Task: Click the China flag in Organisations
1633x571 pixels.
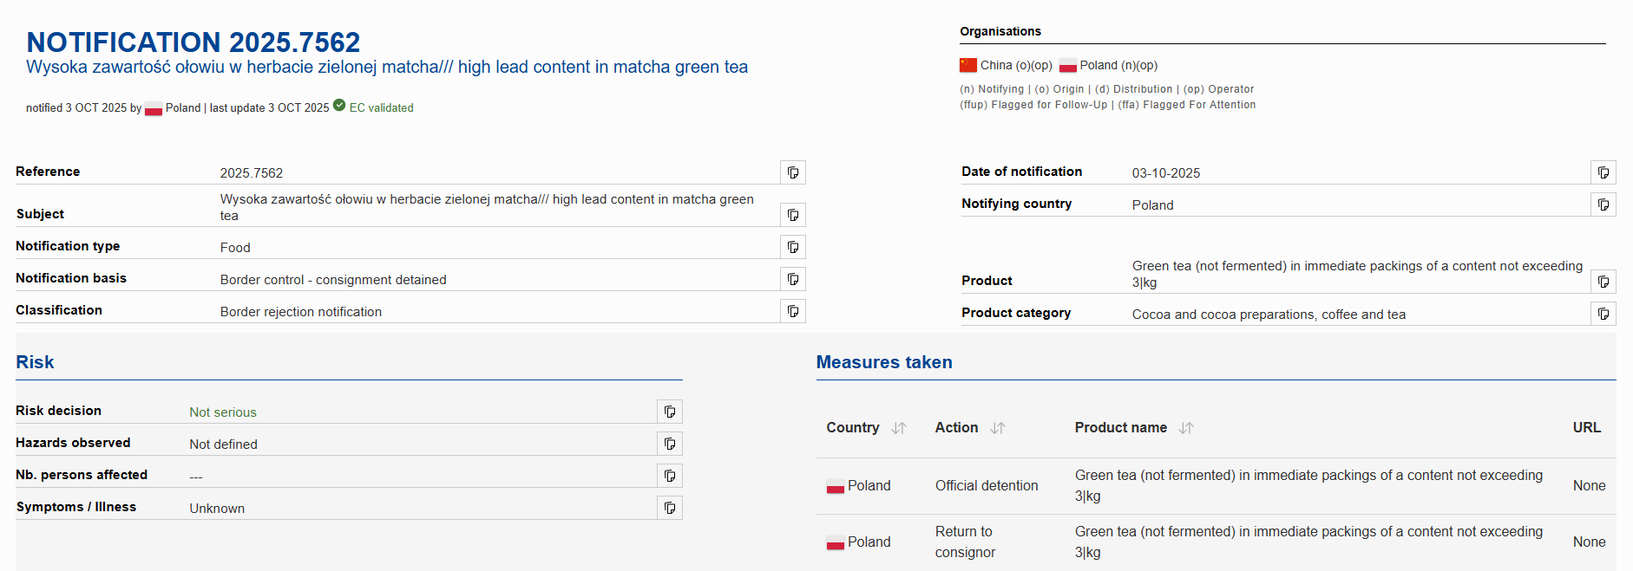Action: click(968, 65)
